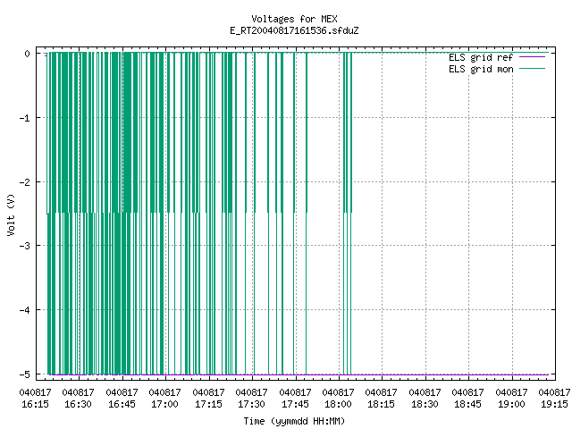Click the x-axis tick label 17:30
This screenshot has height=429, width=572.
(x=251, y=404)
